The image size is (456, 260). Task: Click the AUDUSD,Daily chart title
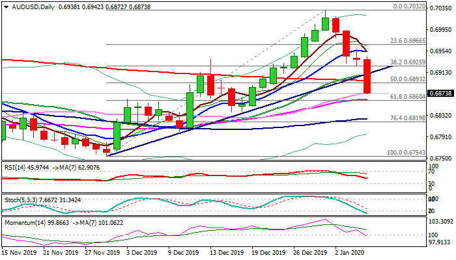[x=33, y=7]
